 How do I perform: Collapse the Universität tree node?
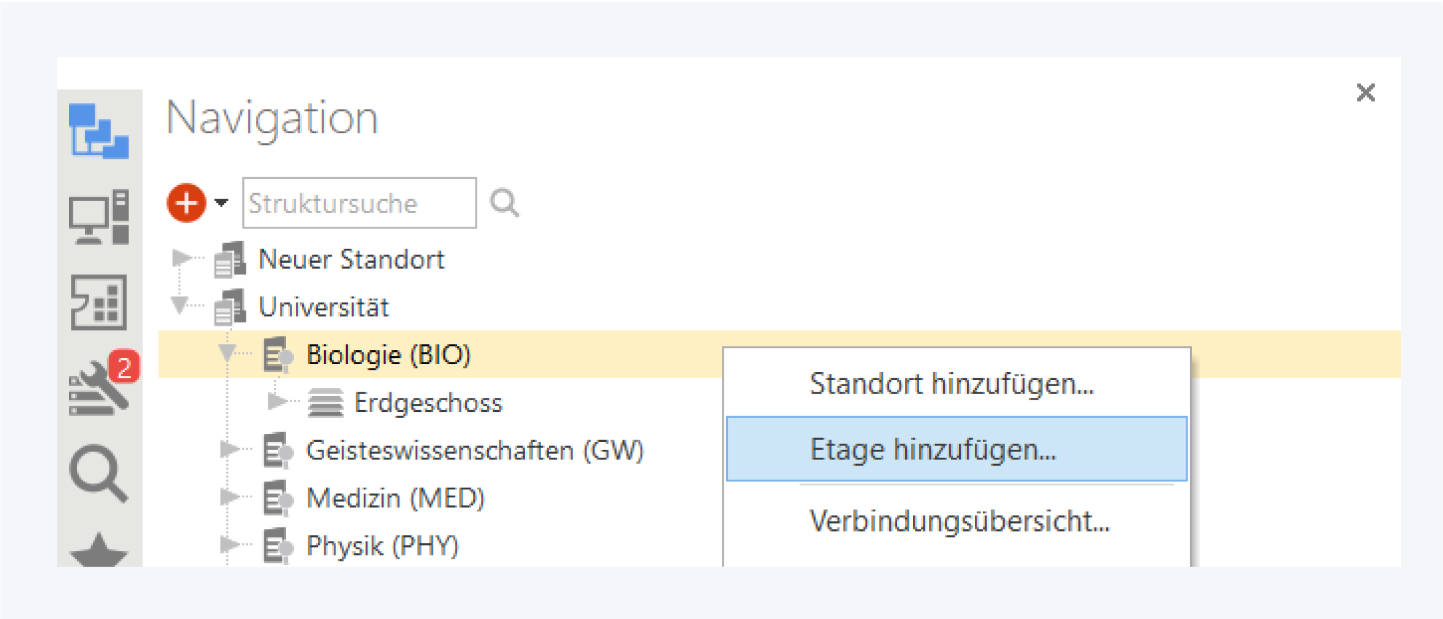point(180,305)
